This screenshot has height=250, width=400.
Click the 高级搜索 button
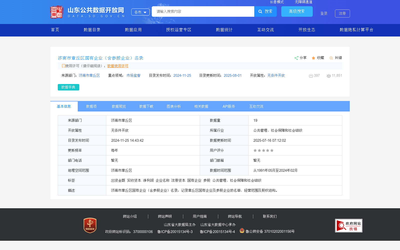[297, 11]
